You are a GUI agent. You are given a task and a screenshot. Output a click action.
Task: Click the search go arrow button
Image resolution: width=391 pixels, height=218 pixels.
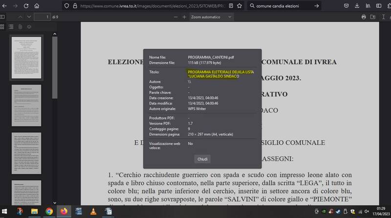pyautogui.click(x=316, y=6)
